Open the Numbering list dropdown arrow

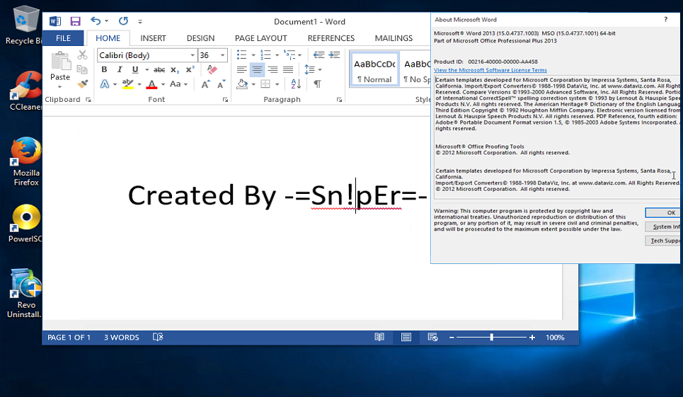coord(277,55)
